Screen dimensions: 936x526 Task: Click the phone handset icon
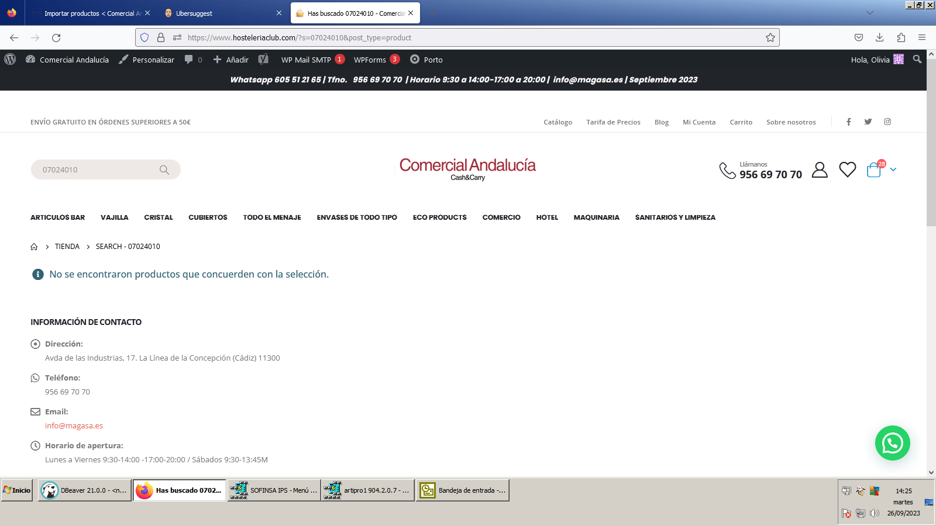[x=727, y=170]
